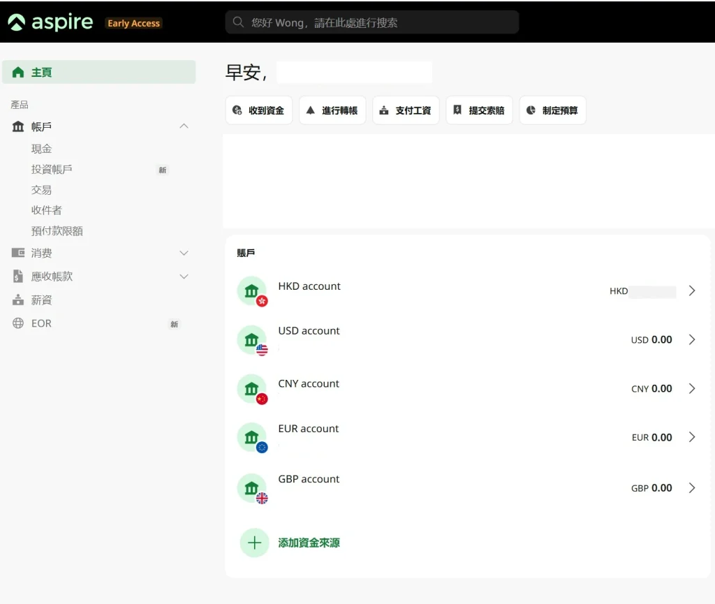This screenshot has height=604, width=715.
Task: Click the bank icon beside 帳戶
Action: click(18, 126)
